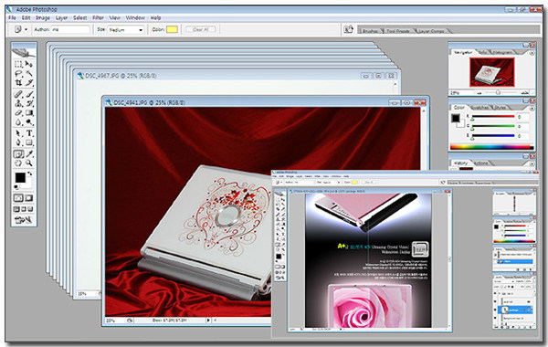Swap foreground and background colors
Viewport: 548px width, 347px height.
[x=30, y=173]
